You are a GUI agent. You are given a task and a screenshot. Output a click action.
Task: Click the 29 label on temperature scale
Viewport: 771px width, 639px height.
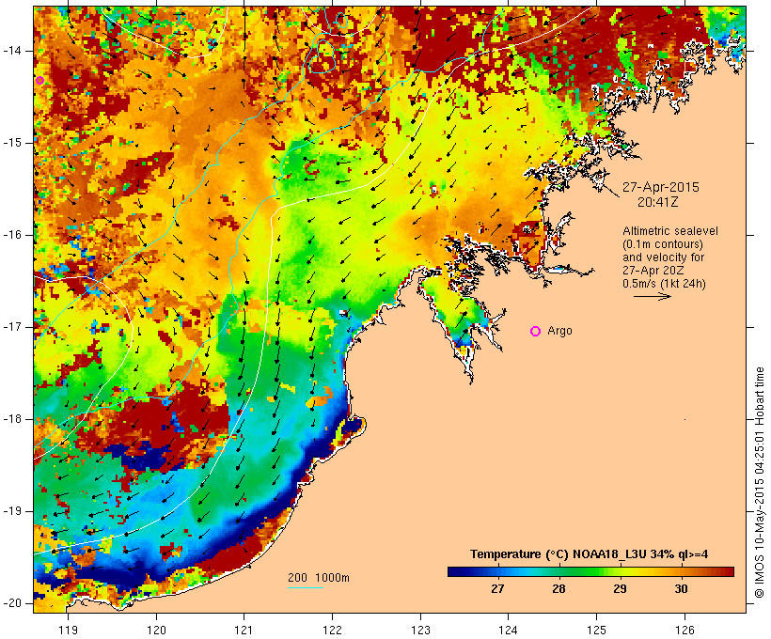[620, 588]
